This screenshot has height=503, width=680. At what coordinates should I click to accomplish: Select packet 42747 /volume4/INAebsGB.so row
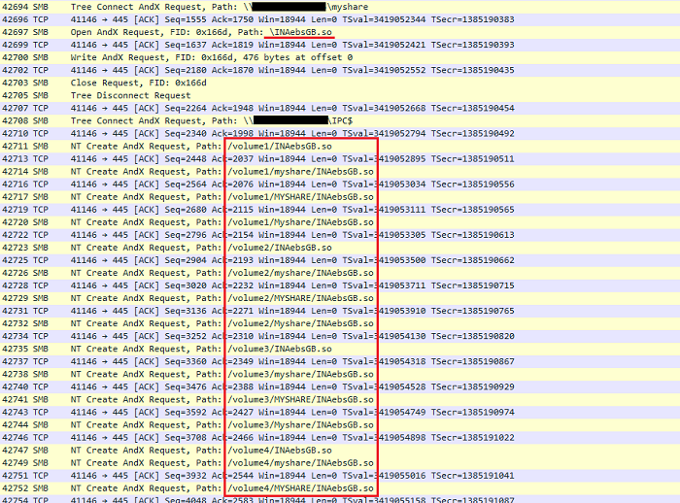point(340,451)
